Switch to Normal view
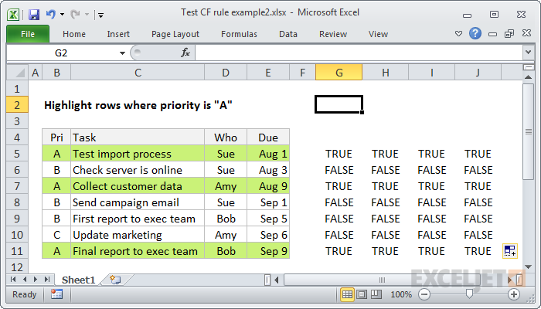Image resolution: width=541 pixels, height=309 pixels. [348, 294]
